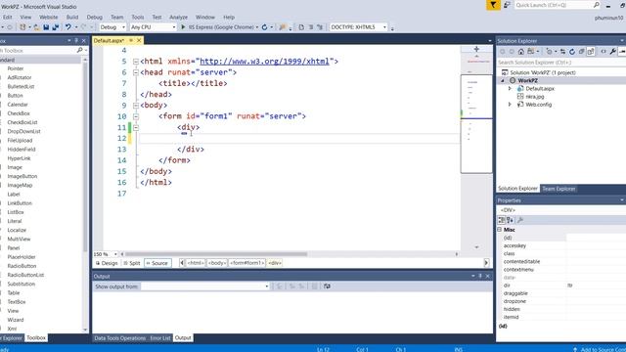Click the Toolbox search magnifier icon
This screenshot has width=626, height=352.
(79, 50)
